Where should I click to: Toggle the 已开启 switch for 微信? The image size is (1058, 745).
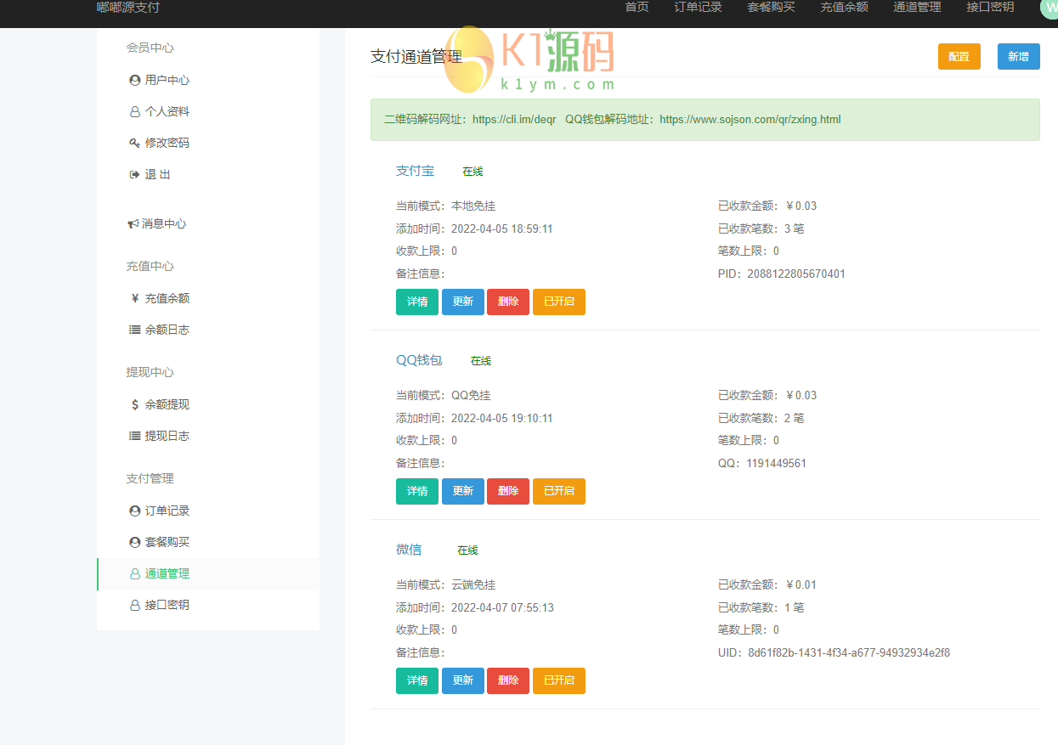558,680
